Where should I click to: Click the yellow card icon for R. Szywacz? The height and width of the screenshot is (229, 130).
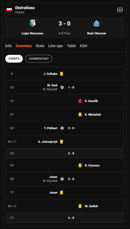click(x=80, y=165)
